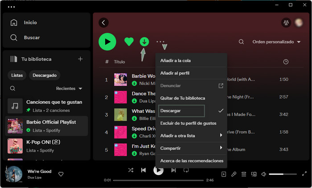Sort by duration clock icon column
Viewport: 312px width, 188px height.
(x=286, y=62)
